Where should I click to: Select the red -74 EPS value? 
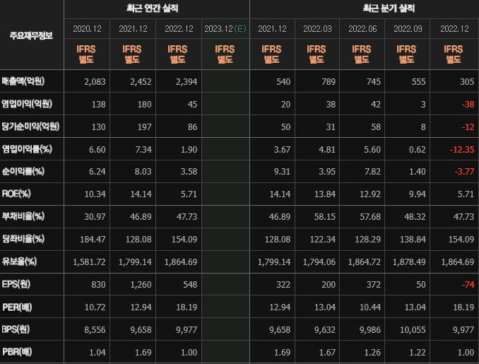tap(468, 285)
